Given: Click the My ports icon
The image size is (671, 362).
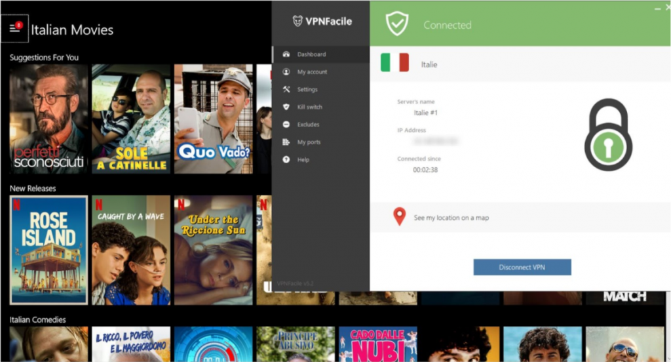Looking at the screenshot, I should coord(286,142).
